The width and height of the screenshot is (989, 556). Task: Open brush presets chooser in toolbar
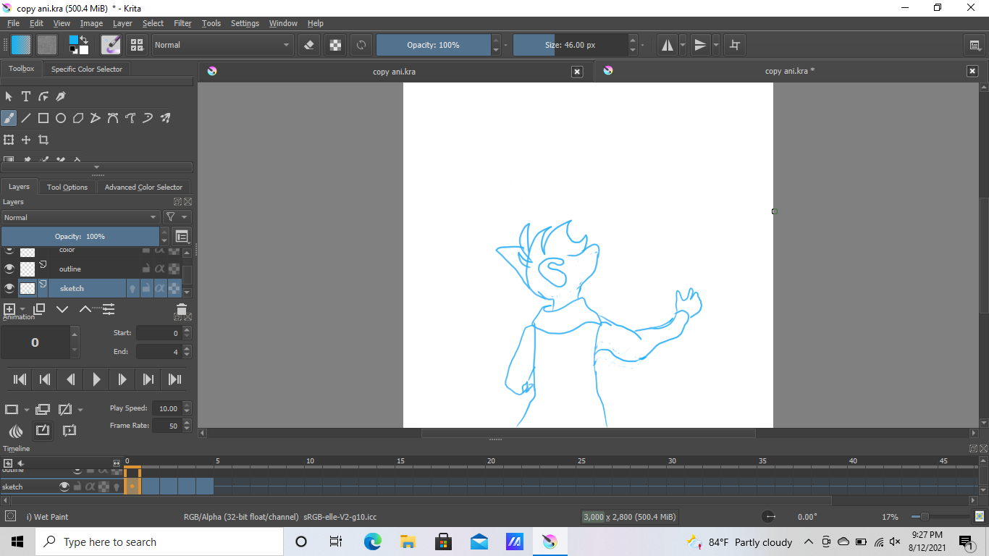137,45
